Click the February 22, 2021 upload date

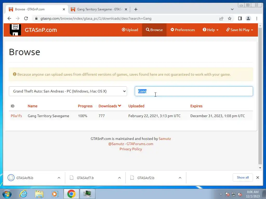point(154,116)
